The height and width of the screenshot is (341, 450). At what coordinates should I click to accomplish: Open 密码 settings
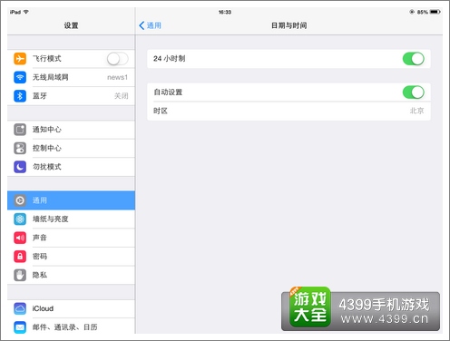pos(71,257)
